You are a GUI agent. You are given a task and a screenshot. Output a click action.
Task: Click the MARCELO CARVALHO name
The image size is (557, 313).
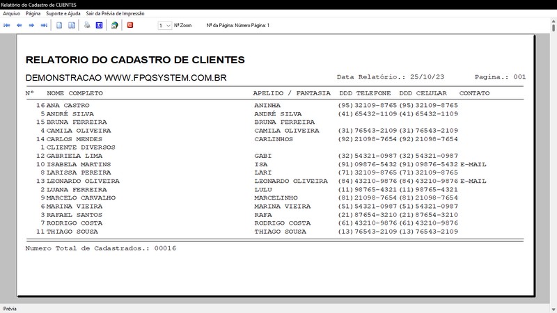click(81, 198)
